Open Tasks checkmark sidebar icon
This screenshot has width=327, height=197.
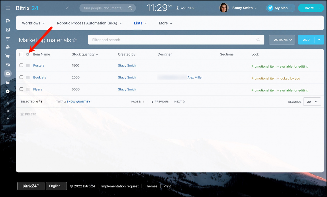[x=8, y=30]
